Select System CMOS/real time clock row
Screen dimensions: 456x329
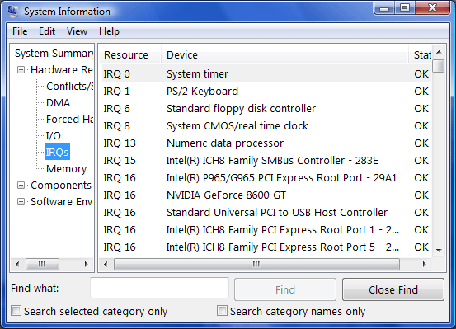266,126
